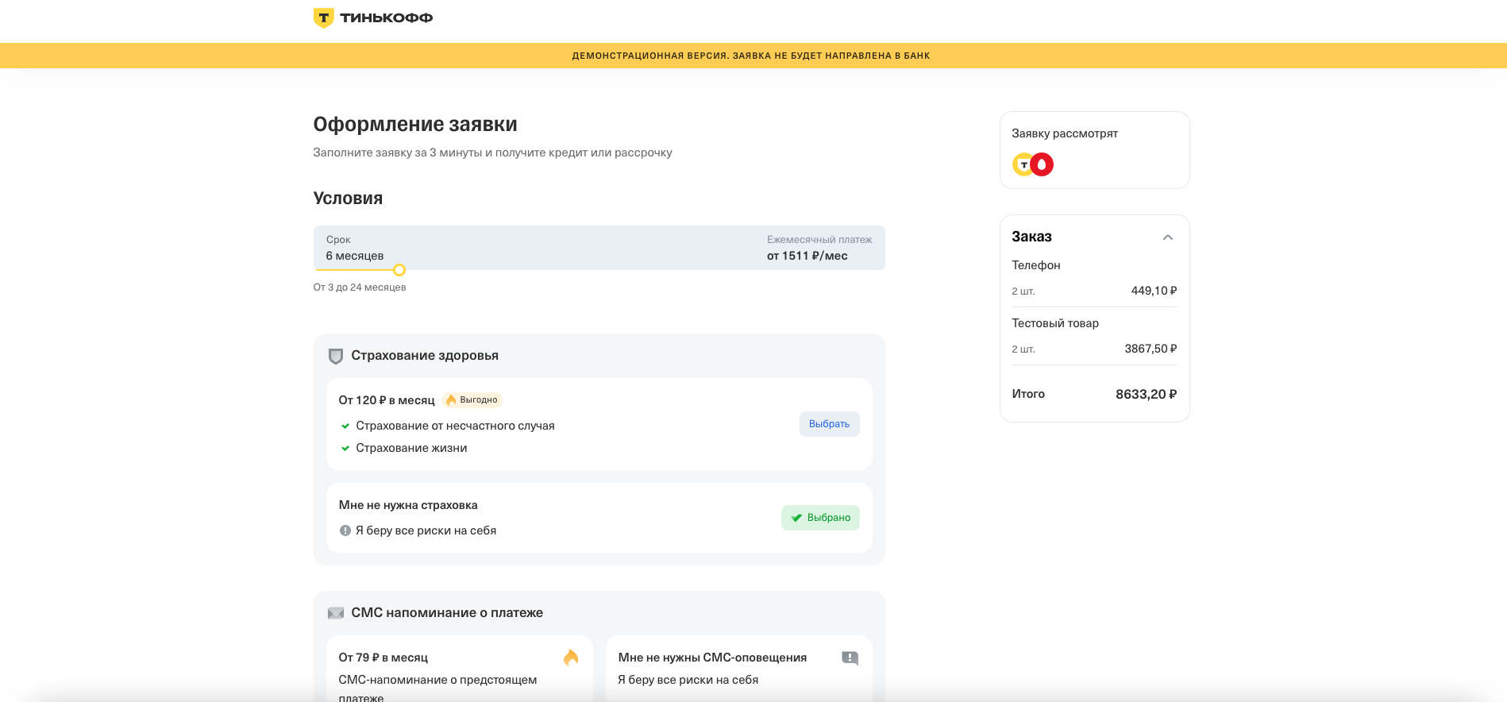
Task: Click the 'Условия' section heading
Action: point(348,199)
